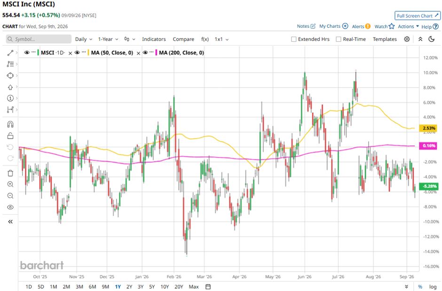This screenshot has width=442, height=291.
Task: Click the Full Screen Chart button
Action: point(418,16)
